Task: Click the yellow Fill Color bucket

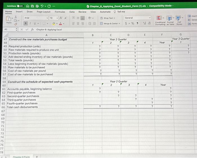Action: click(x=54, y=23)
